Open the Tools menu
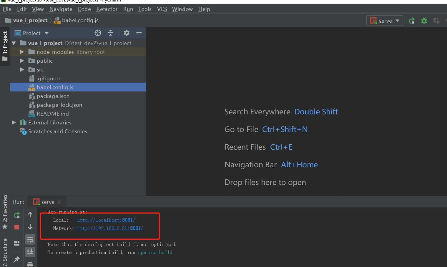Screen dimensions: 447x267 point(145,9)
